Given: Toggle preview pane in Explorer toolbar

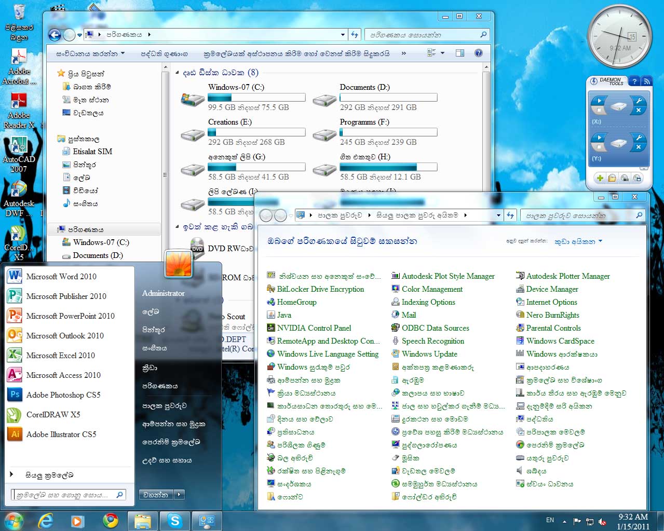Looking at the screenshot, I should point(459,53).
